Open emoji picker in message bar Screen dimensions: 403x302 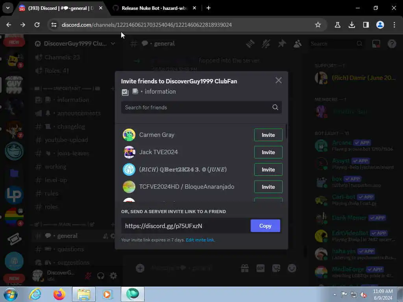click(x=292, y=268)
